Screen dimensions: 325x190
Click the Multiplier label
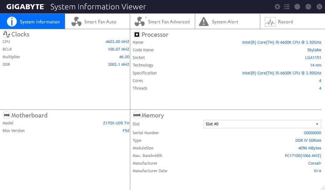(x=11, y=57)
